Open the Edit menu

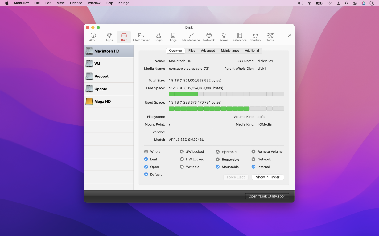(x=48, y=3)
